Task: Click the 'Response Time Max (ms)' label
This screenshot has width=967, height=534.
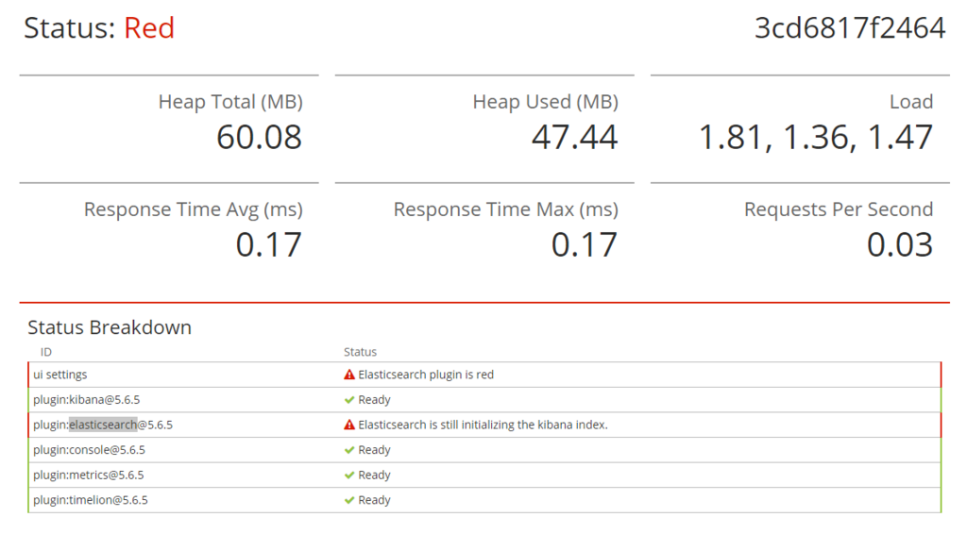Action: tap(506, 210)
